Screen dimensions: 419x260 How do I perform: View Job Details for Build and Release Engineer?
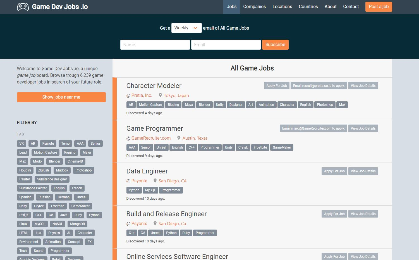(363, 214)
